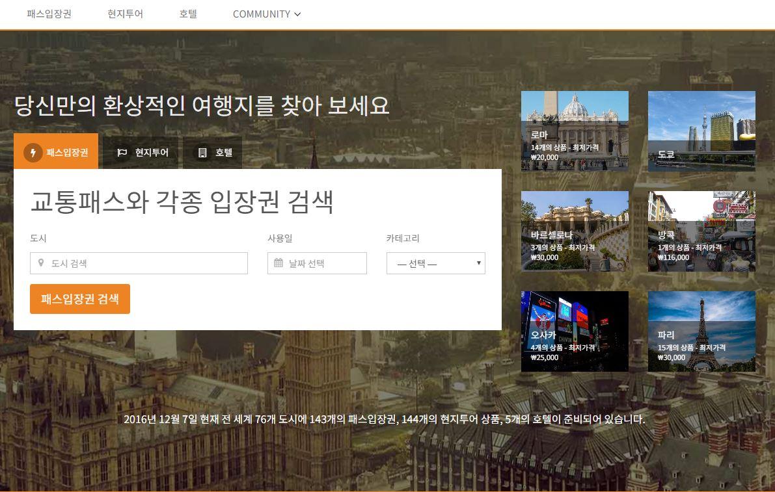Open the 방콕 destination card

702,231
